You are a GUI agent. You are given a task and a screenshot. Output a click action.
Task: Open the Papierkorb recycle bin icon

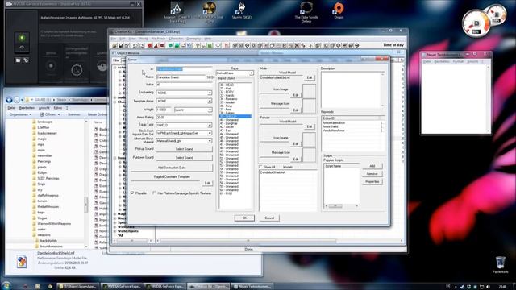coord(500,265)
